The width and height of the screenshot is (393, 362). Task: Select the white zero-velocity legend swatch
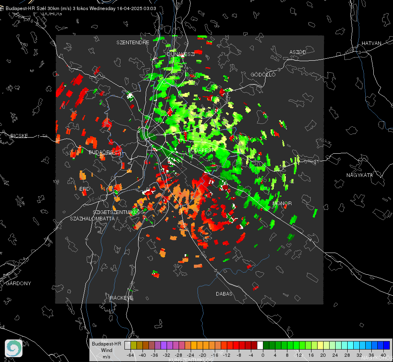(260, 346)
